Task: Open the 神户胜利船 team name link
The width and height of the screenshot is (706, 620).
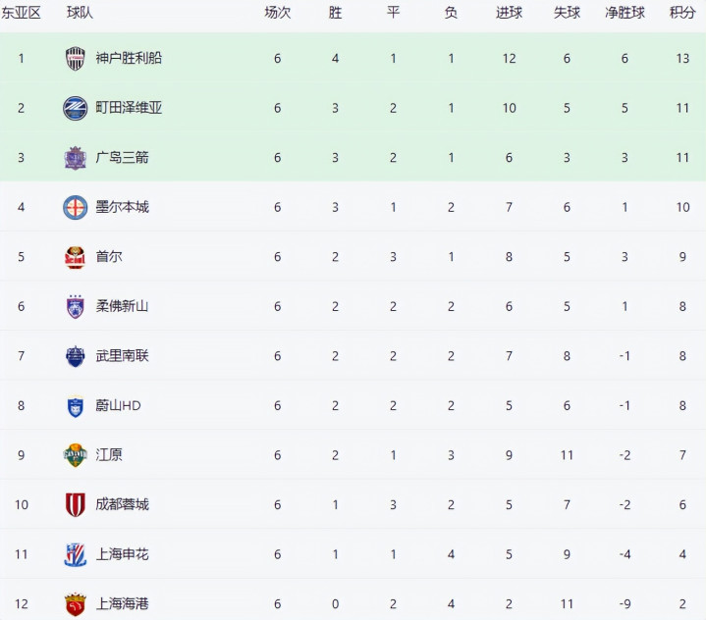Action: coord(129,58)
